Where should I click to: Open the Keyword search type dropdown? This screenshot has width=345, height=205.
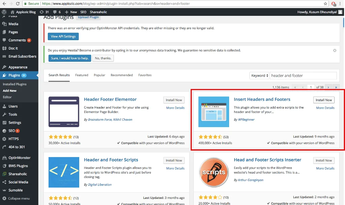coord(259,75)
